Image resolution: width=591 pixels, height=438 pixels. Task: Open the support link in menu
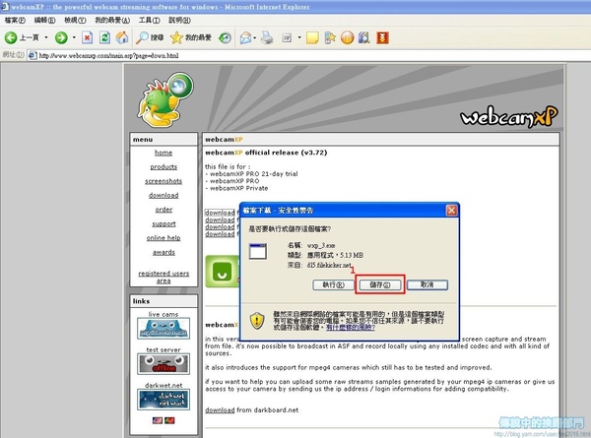(164, 223)
